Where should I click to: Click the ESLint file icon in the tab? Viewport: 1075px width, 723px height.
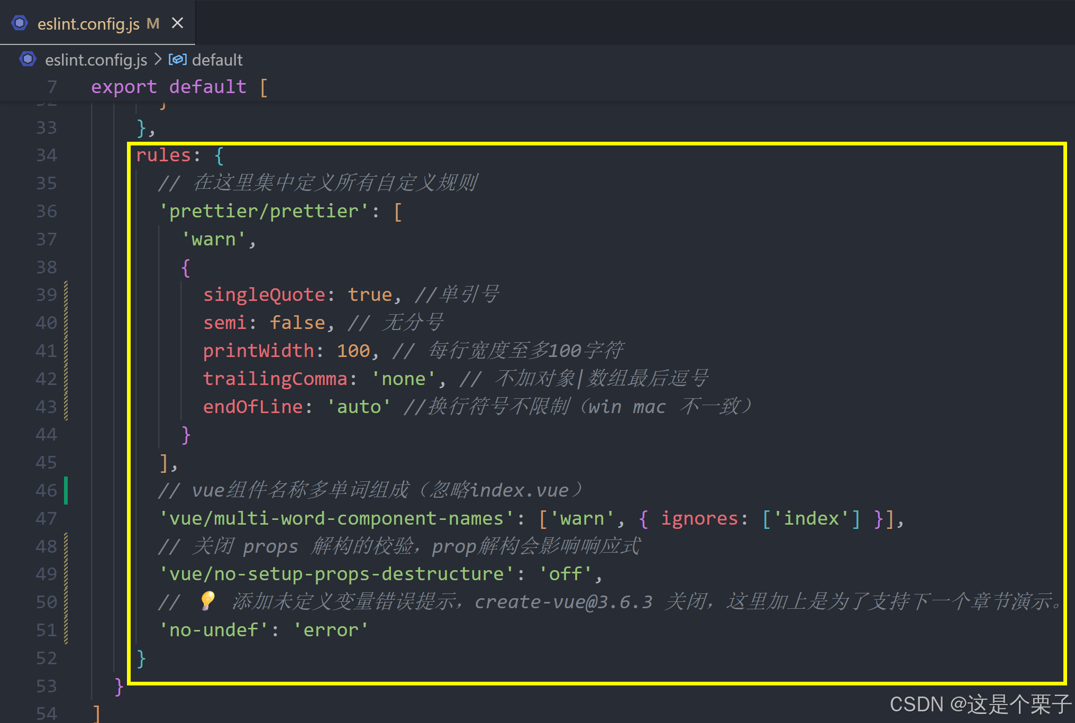click(20, 23)
